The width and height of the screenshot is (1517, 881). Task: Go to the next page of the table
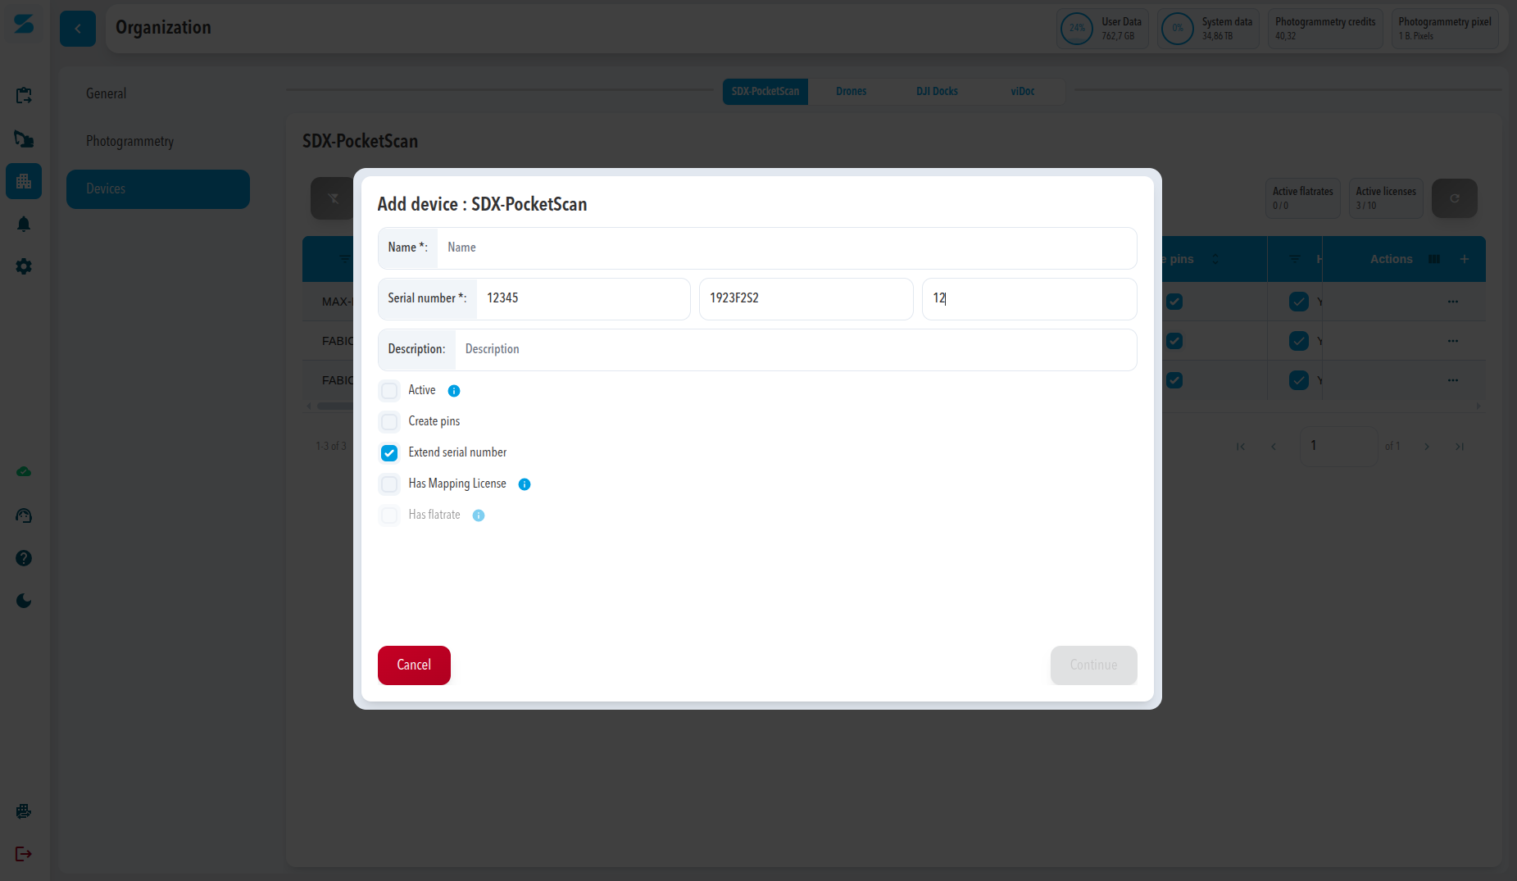[x=1427, y=447]
